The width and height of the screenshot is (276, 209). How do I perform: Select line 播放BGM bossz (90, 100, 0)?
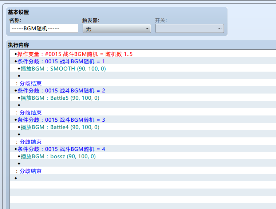(143, 156)
